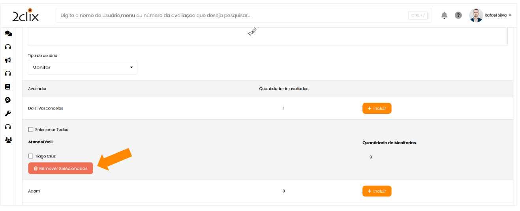The height and width of the screenshot is (211, 520).
Task: Click Incluir button for Daisi Vasconcelos
Action: [377, 108]
